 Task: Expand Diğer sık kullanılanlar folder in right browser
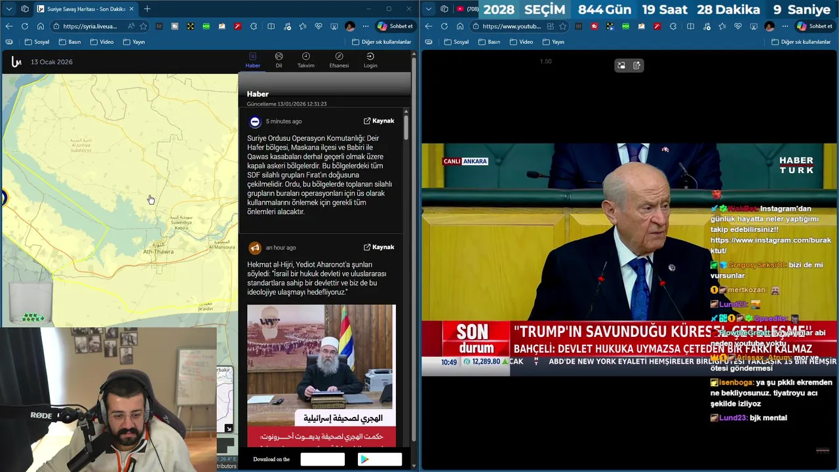click(801, 42)
